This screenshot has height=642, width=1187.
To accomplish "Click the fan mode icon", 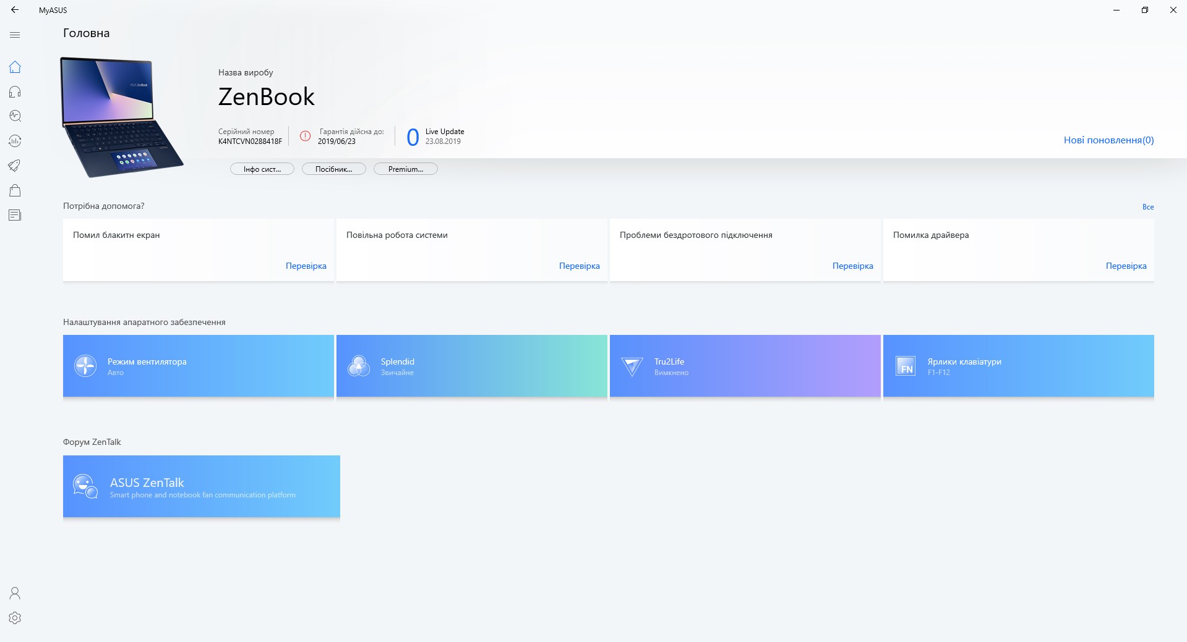I will click(85, 366).
